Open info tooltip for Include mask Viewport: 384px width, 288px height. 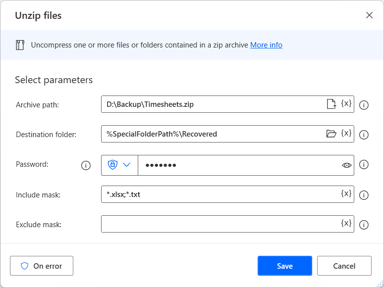pyautogui.click(x=364, y=195)
